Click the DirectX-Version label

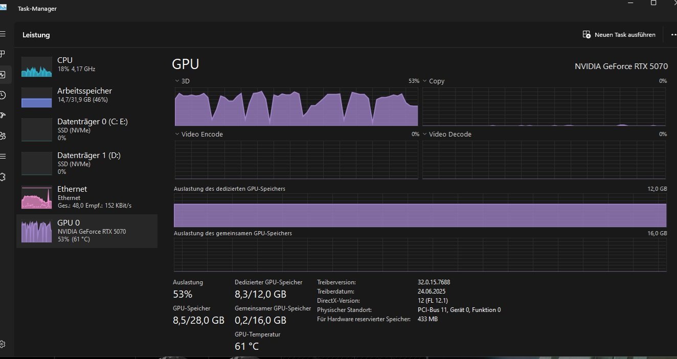[338, 301]
